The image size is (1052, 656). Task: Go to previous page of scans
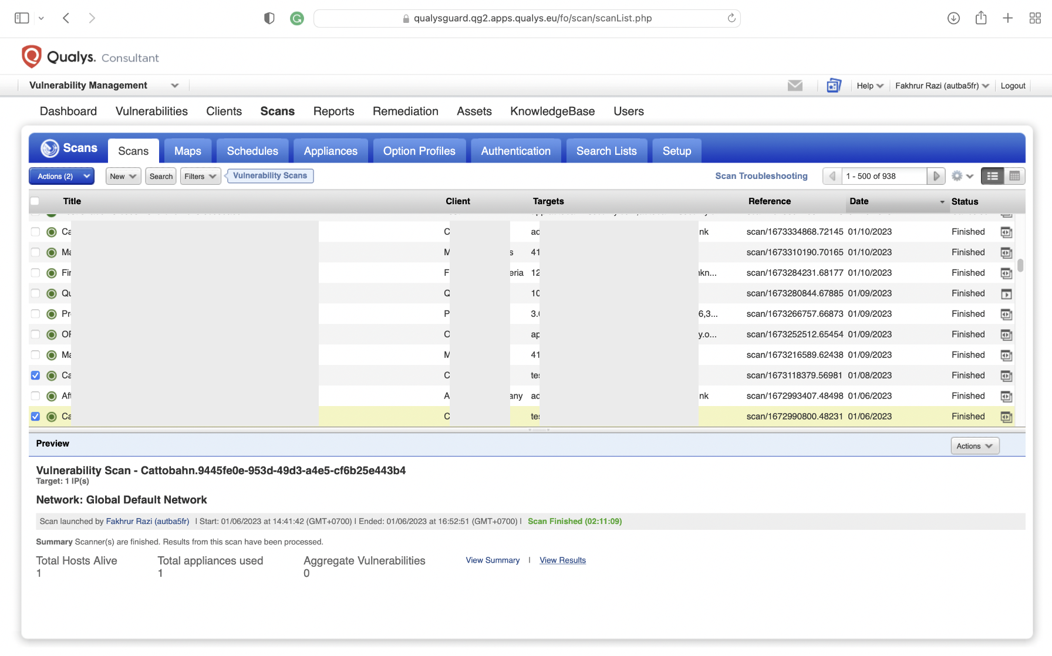[832, 176]
